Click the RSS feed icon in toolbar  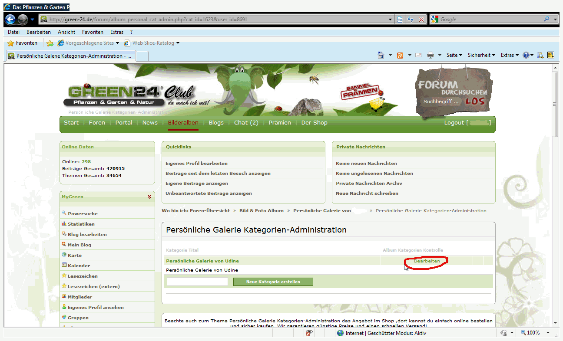400,55
